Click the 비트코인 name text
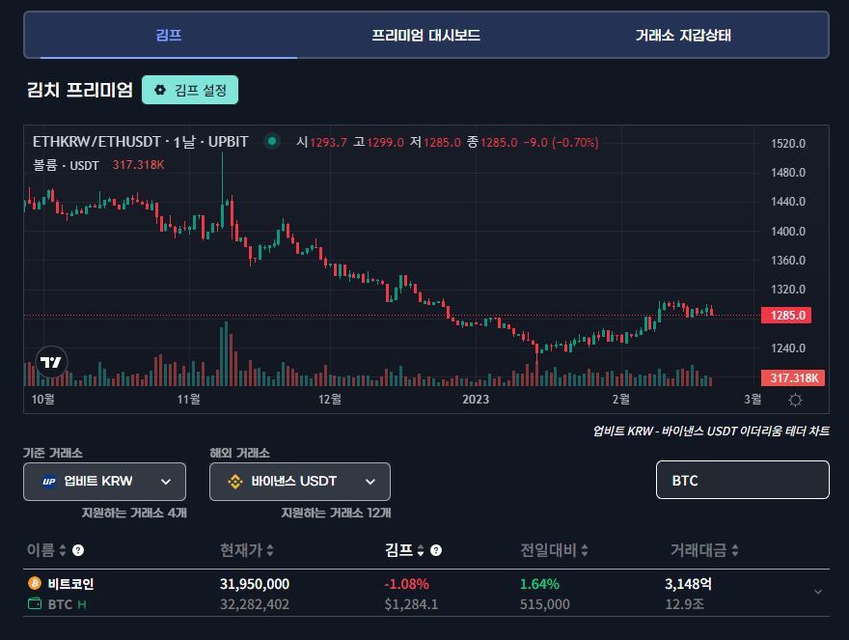Image resolution: width=849 pixels, height=640 pixels. [x=71, y=584]
